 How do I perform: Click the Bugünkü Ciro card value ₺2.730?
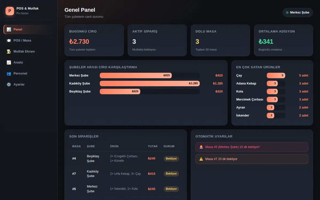tap(79, 42)
